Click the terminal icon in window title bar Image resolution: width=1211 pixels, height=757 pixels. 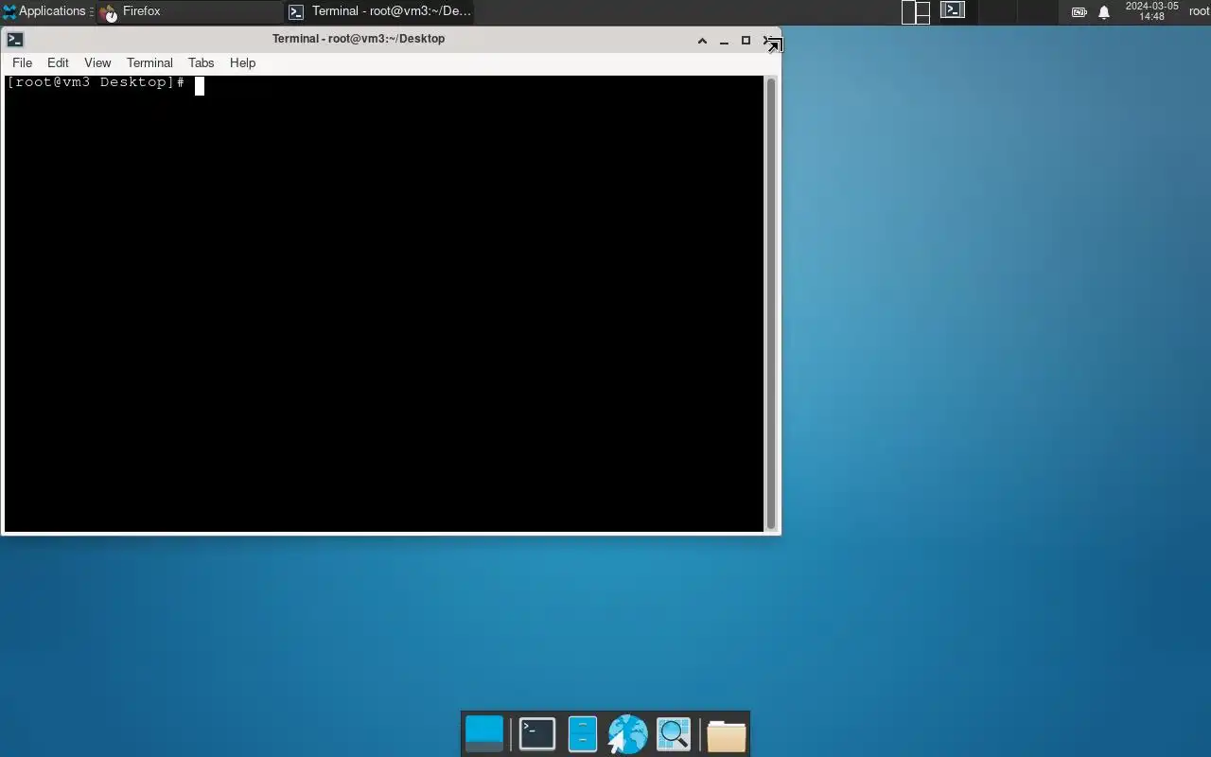[x=15, y=40]
